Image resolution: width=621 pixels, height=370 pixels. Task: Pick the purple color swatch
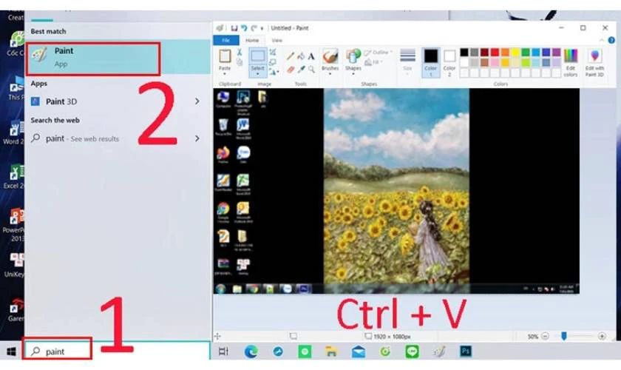[557, 53]
